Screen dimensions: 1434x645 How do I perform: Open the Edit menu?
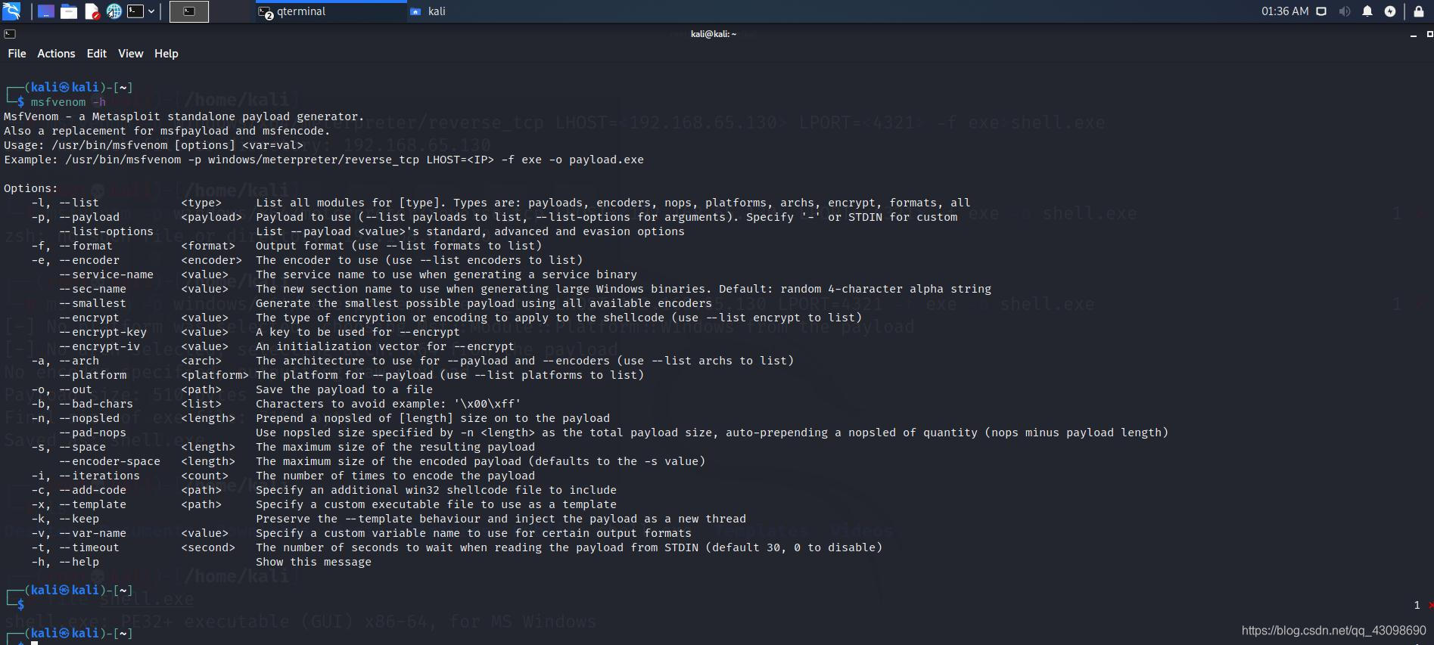(x=96, y=54)
